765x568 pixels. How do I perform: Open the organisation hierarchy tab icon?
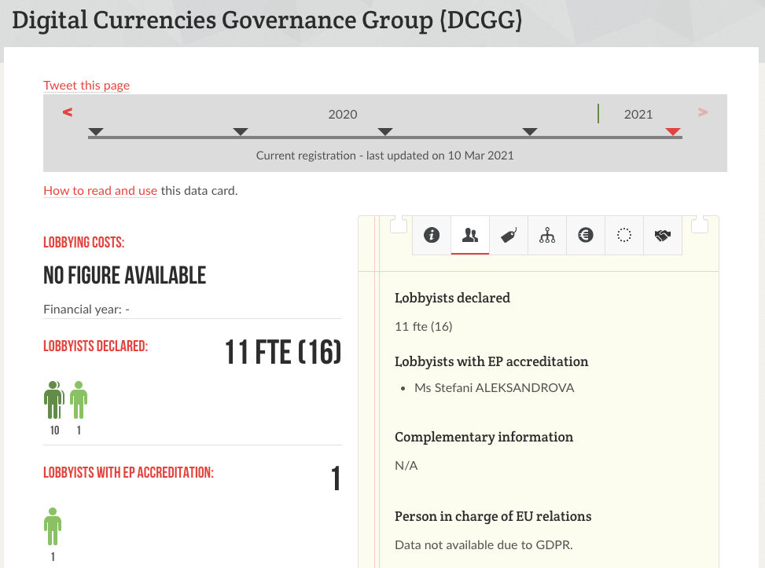[547, 235]
